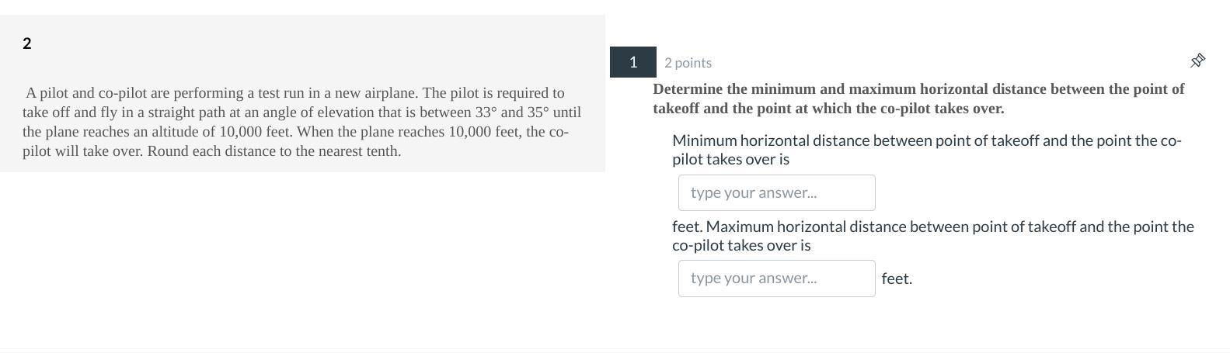Click the minimum horizontal distance answer box

pyautogui.click(x=776, y=192)
